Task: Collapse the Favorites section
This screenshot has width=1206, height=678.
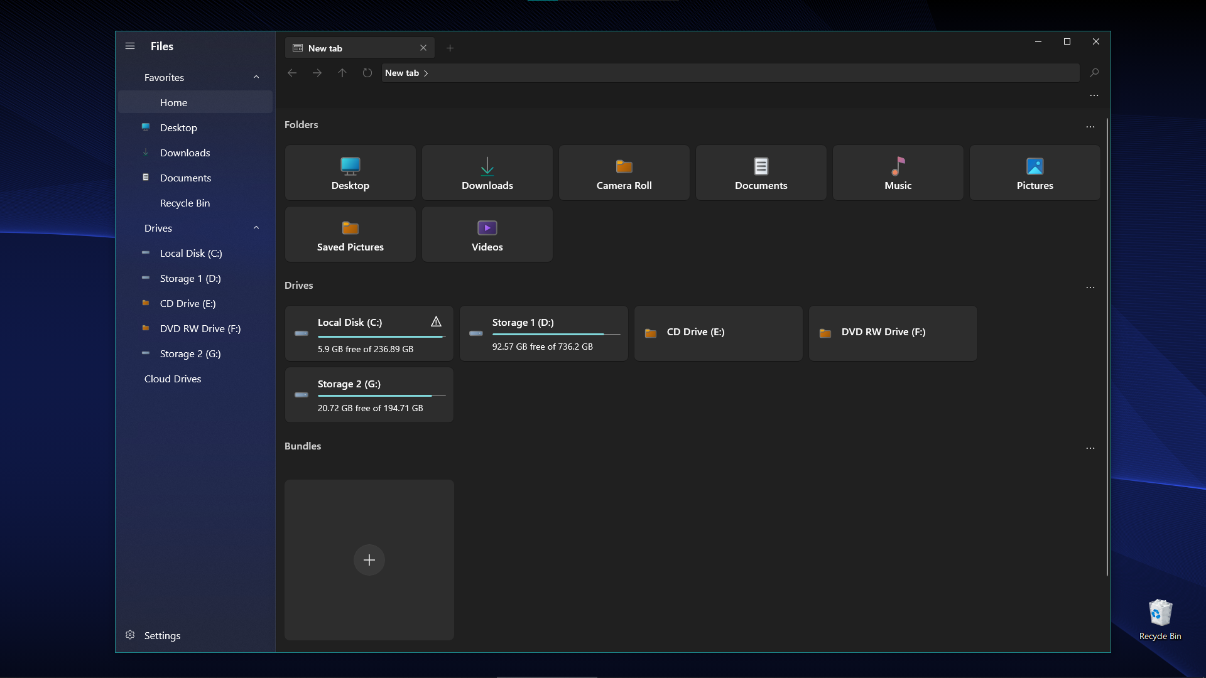Action: coord(256,77)
